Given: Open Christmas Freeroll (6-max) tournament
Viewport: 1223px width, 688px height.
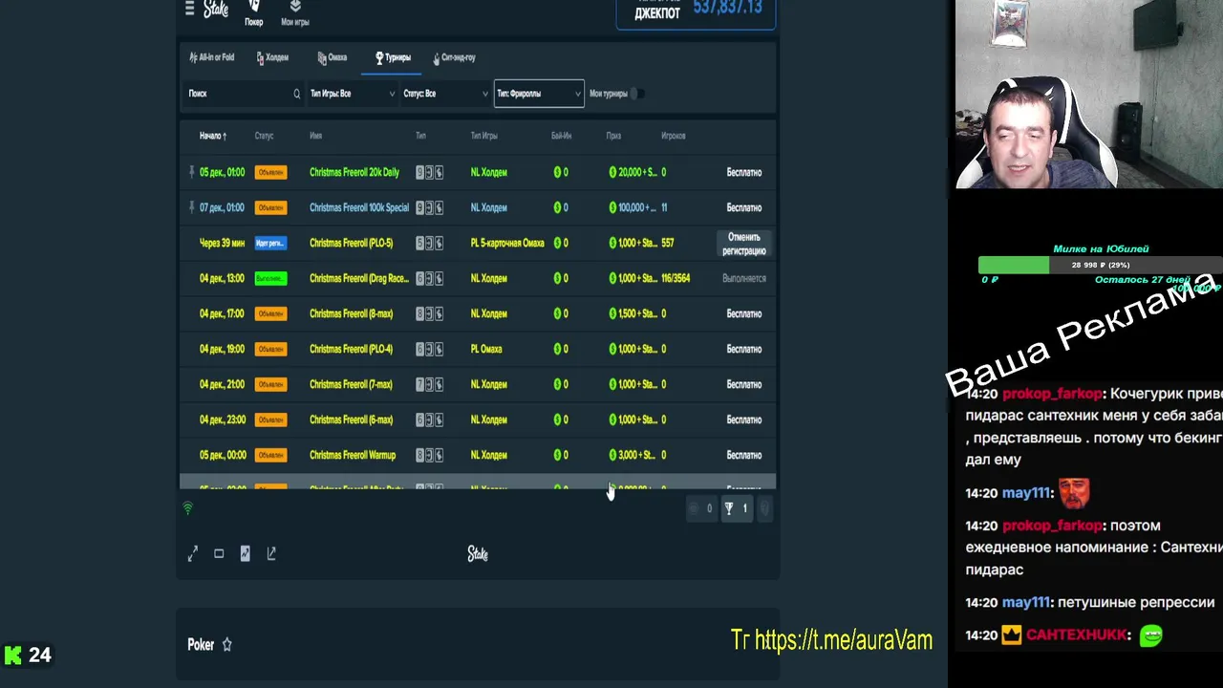Looking at the screenshot, I should pos(351,419).
